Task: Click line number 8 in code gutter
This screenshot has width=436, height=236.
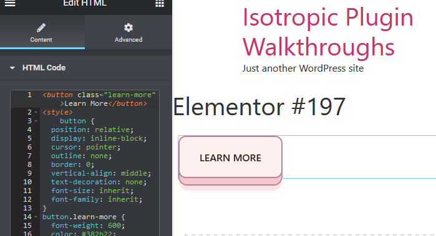Action: click(29, 164)
